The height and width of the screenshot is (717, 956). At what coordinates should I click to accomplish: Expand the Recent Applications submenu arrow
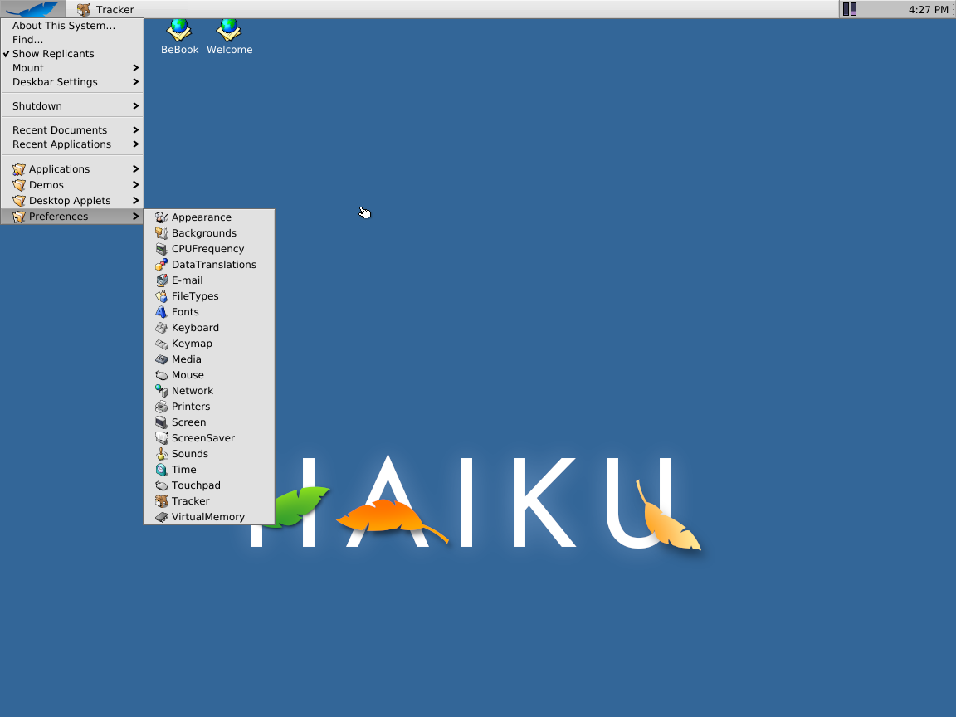tap(135, 144)
